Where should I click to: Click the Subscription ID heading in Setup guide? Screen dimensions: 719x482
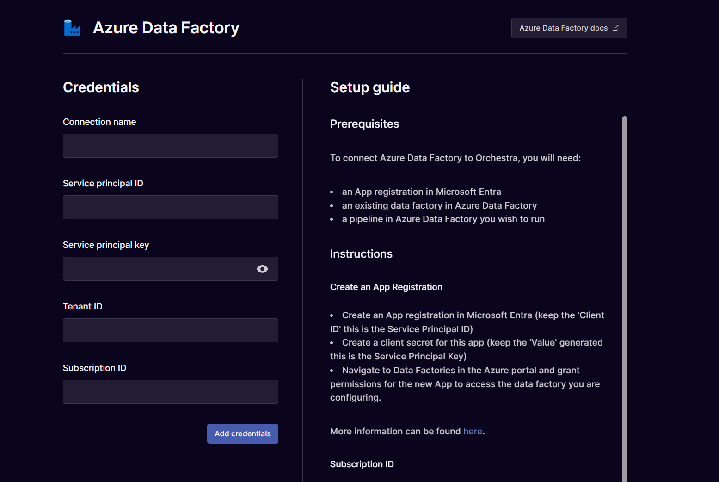(362, 464)
